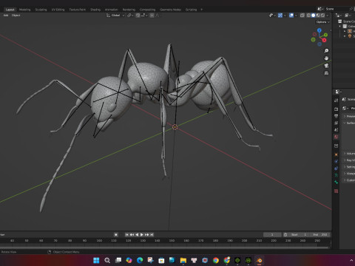Open the Global transform orientation dropdown

tap(115, 16)
